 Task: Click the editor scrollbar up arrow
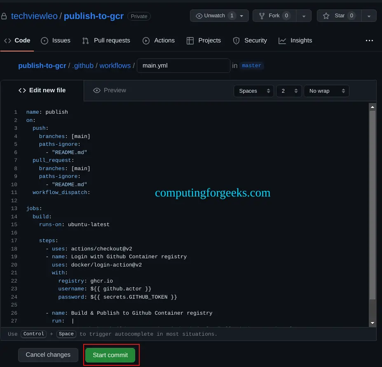pos(372,107)
